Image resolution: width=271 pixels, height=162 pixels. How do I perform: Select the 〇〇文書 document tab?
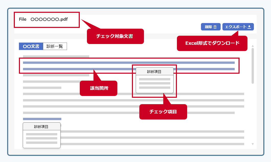tap(30, 46)
